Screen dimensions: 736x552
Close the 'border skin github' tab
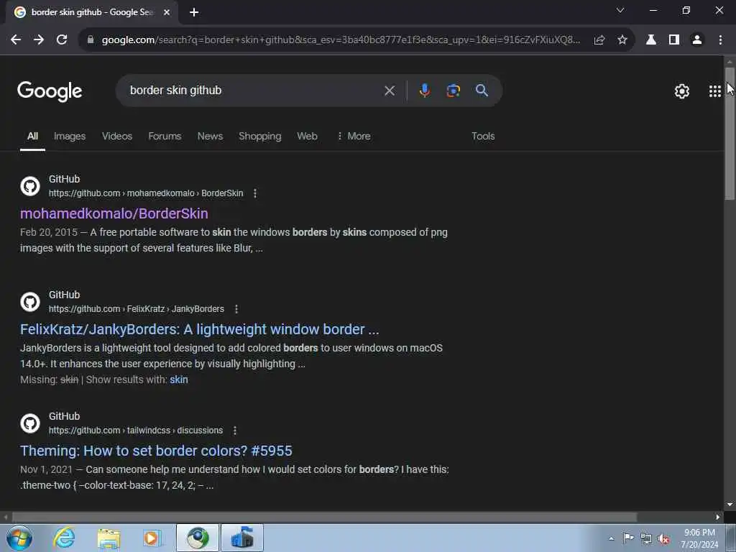point(167,12)
